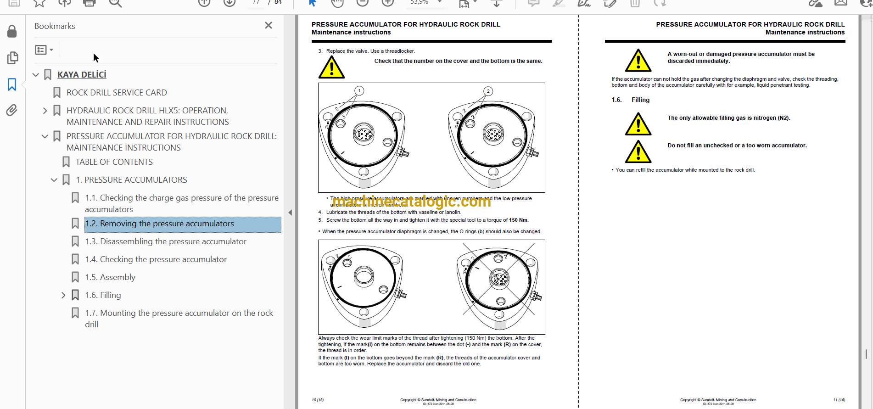Open bookmark 1.7. Mounting the pressure accumulator
873x409 pixels.
pyautogui.click(x=179, y=319)
